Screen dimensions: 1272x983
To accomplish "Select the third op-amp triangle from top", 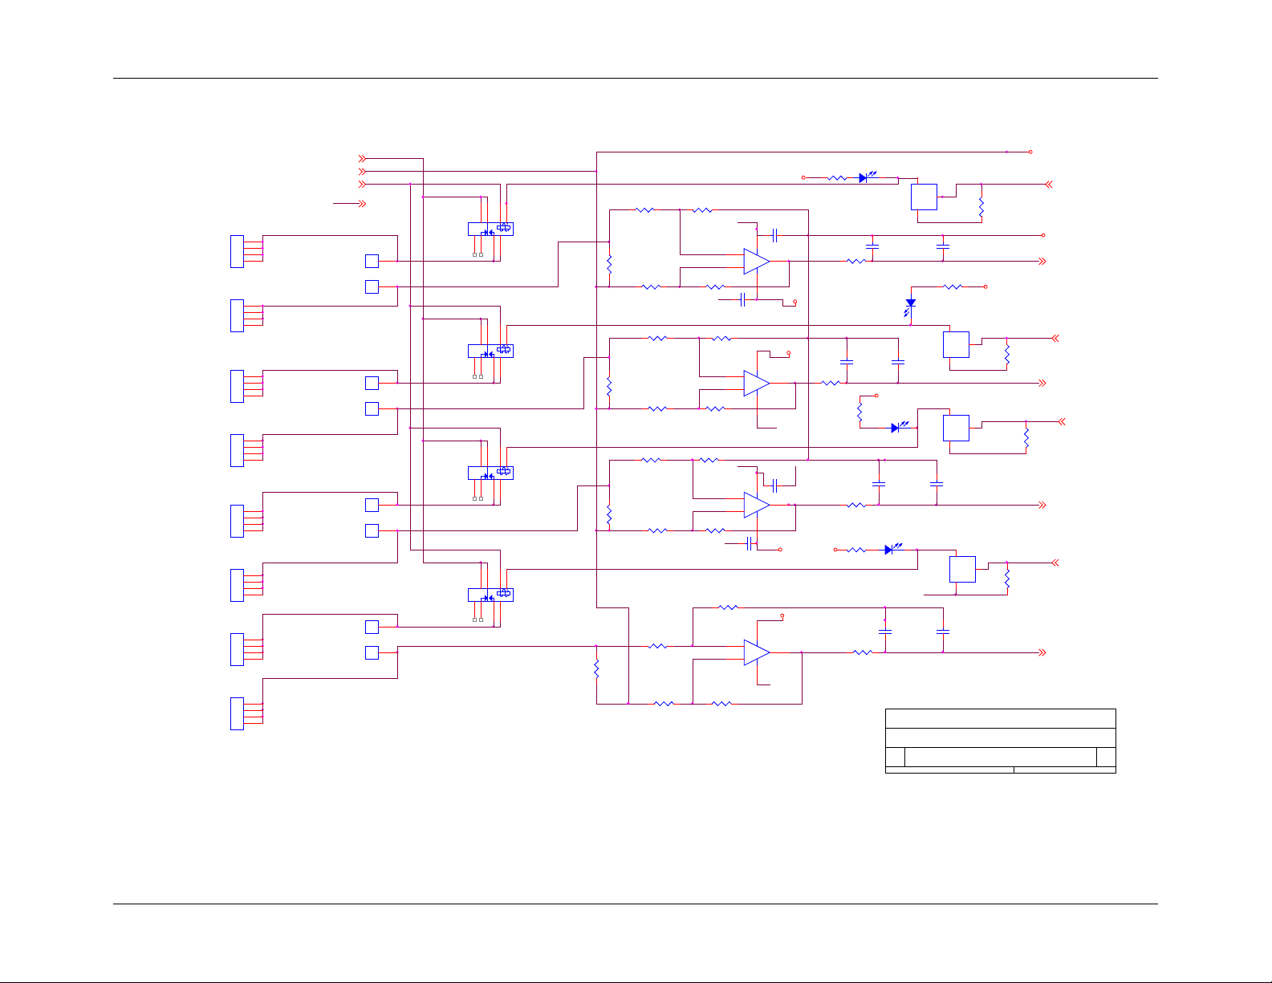I will pos(756,506).
